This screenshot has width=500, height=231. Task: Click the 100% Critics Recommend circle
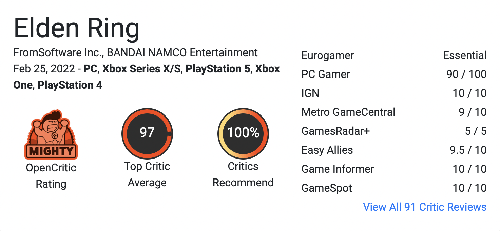(243, 133)
